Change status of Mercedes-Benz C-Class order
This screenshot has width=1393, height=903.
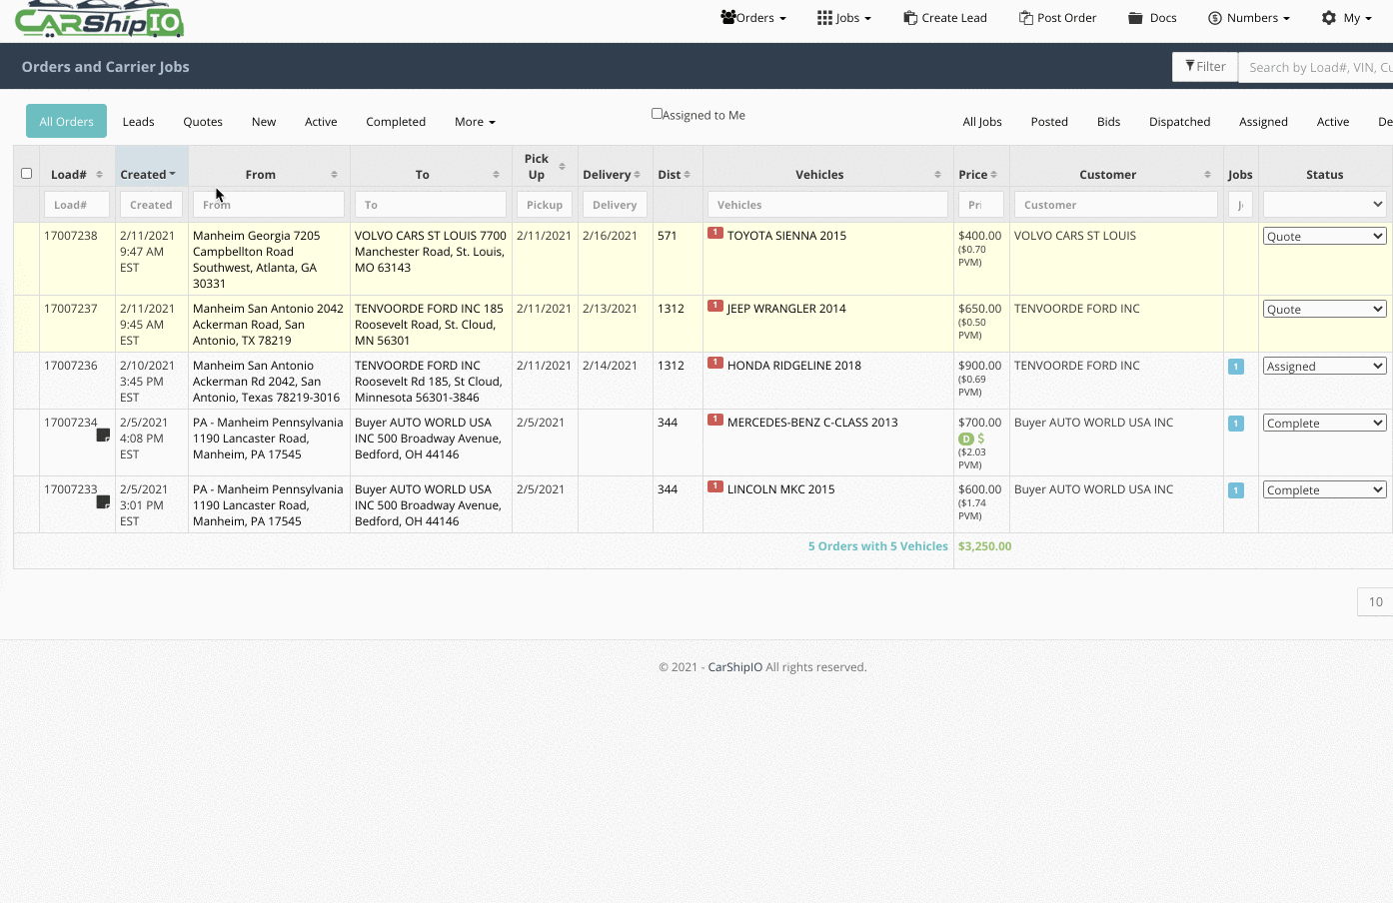pyautogui.click(x=1324, y=424)
